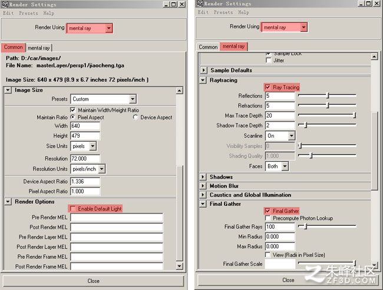Screen dimensions: 383x290
Task: Open Edit menu in right Render Settings window
Action: pyautogui.click(x=203, y=12)
